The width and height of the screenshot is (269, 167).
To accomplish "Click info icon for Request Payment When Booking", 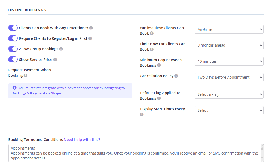I will (x=26, y=75).
